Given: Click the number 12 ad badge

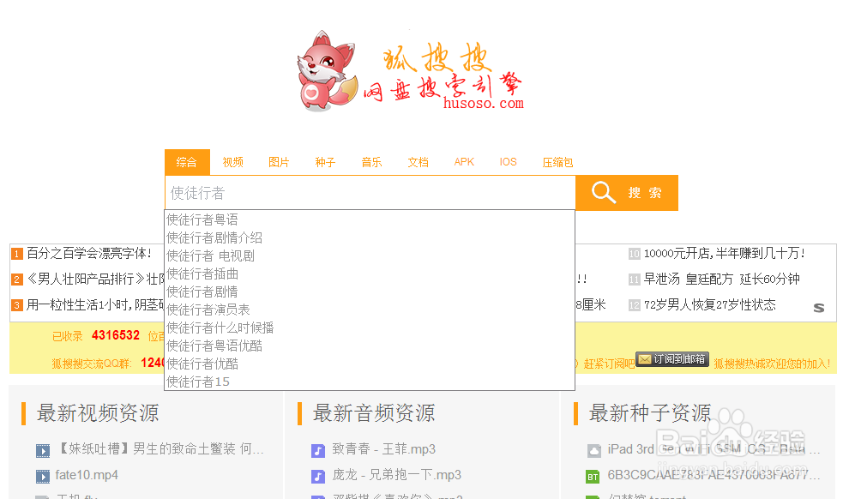Looking at the screenshot, I should pyautogui.click(x=634, y=305).
